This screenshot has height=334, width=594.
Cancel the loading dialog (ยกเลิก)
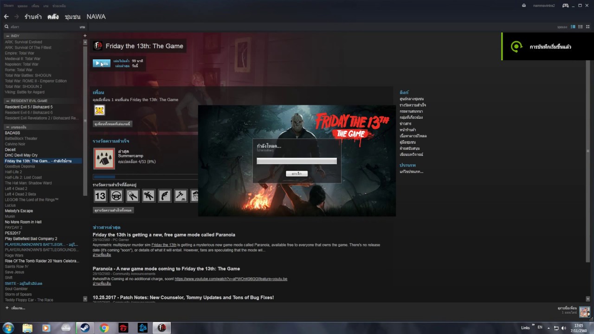click(x=297, y=173)
